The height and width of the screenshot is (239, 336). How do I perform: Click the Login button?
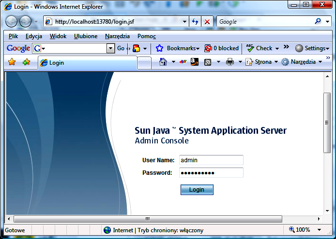197,190
